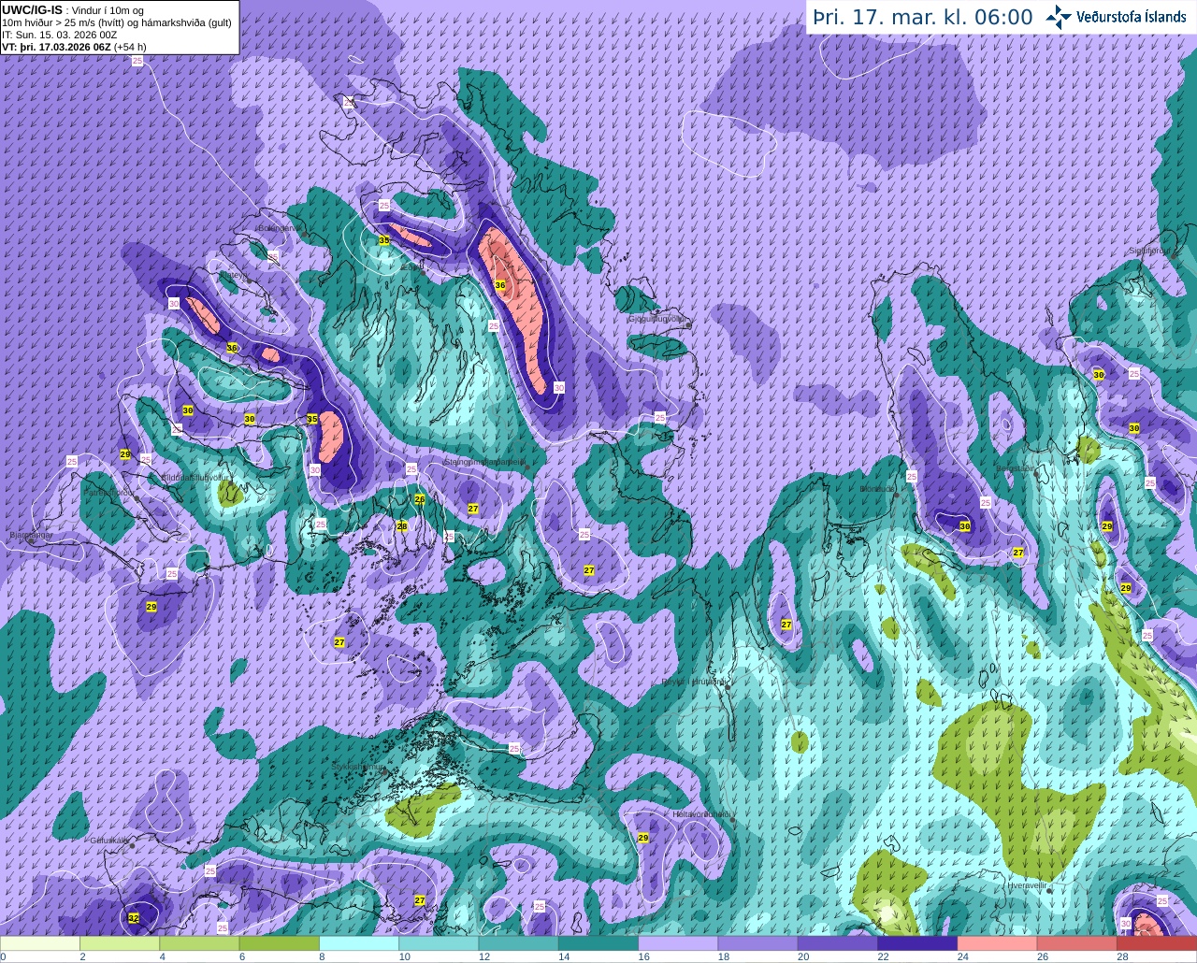
Task: Pick the 0–2 m/s pale yellow legend swatch
Action: (x=40, y=943)
